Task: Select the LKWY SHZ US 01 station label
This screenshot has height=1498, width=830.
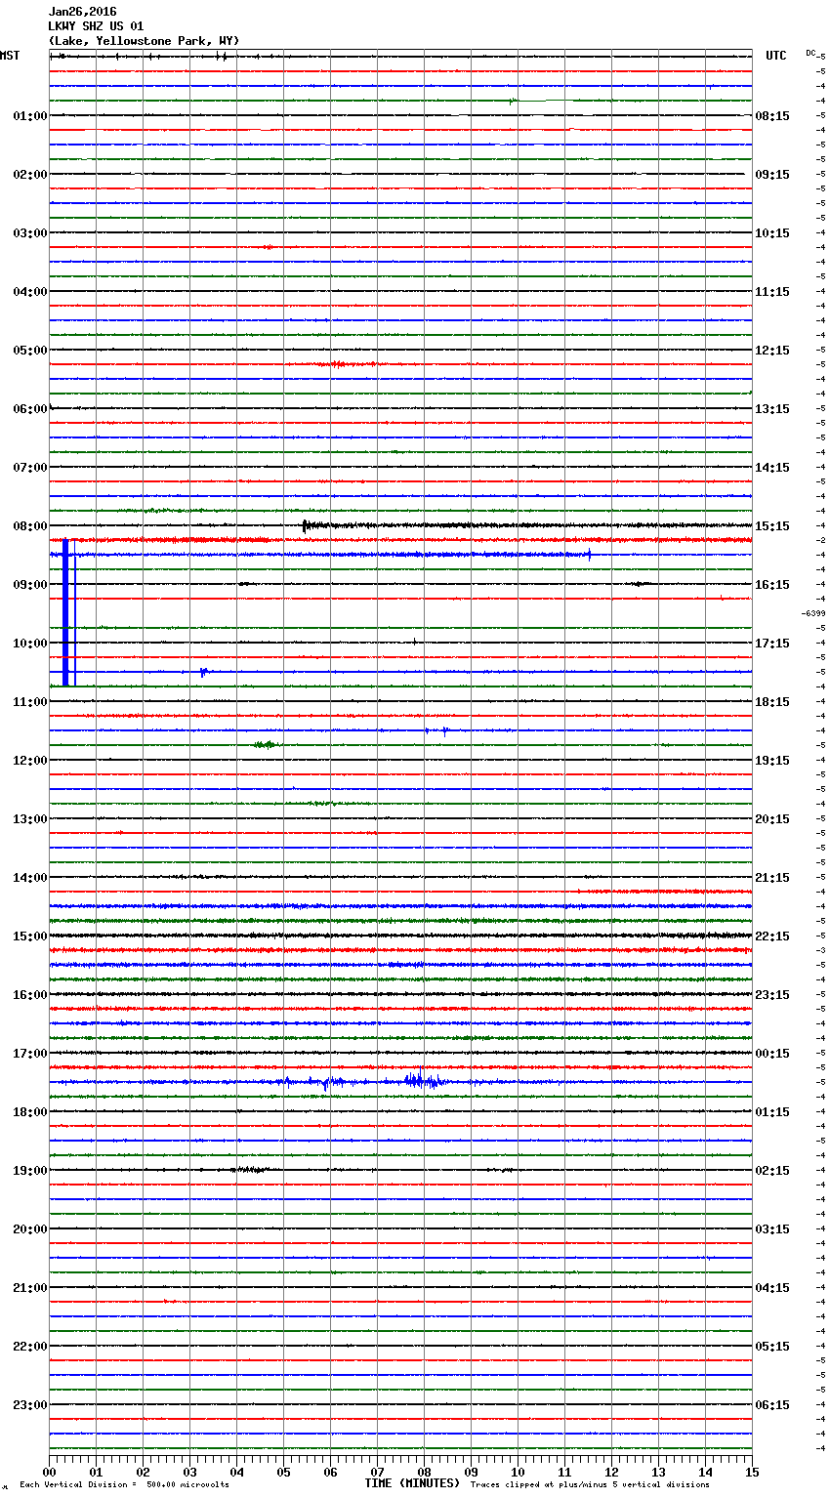Action: tap(96, 26)
